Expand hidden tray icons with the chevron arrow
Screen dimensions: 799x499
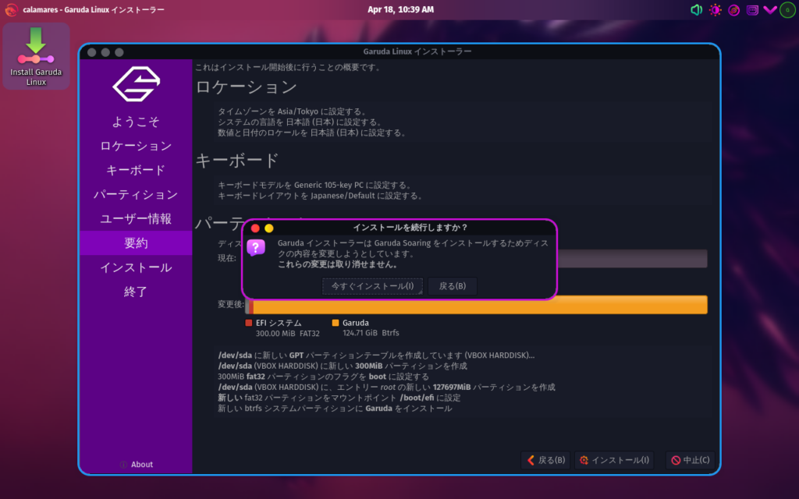(x=769, y=10)
